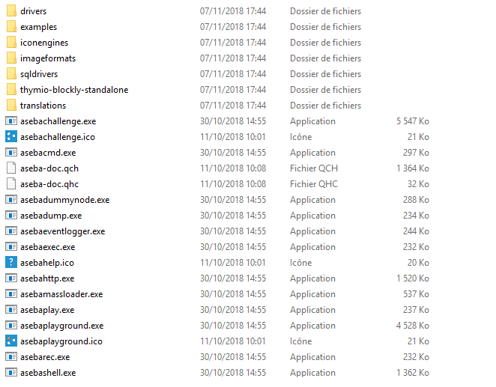496x387 pixels.
Task: Select the file name asebadump.exe
Action: tap(51, 216)
